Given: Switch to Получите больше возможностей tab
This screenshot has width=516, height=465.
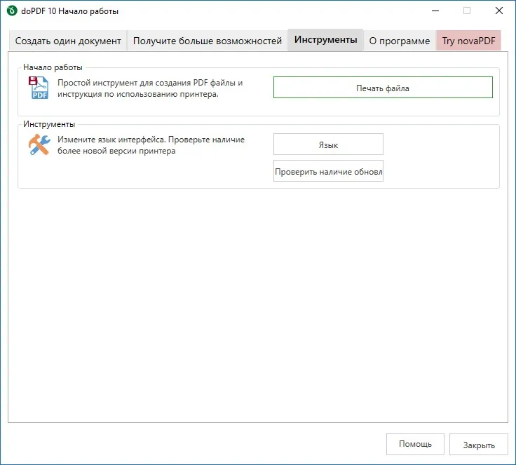Looking at the screenshot, I should click(208, 41).
